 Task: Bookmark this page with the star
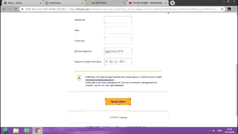(x=222, y=9)
